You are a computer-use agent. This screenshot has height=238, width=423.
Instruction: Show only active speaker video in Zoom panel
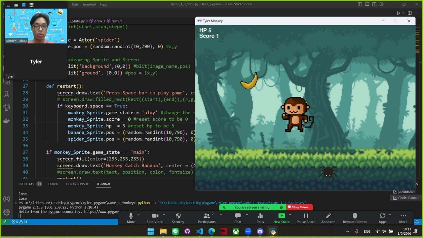click(16, 5)
